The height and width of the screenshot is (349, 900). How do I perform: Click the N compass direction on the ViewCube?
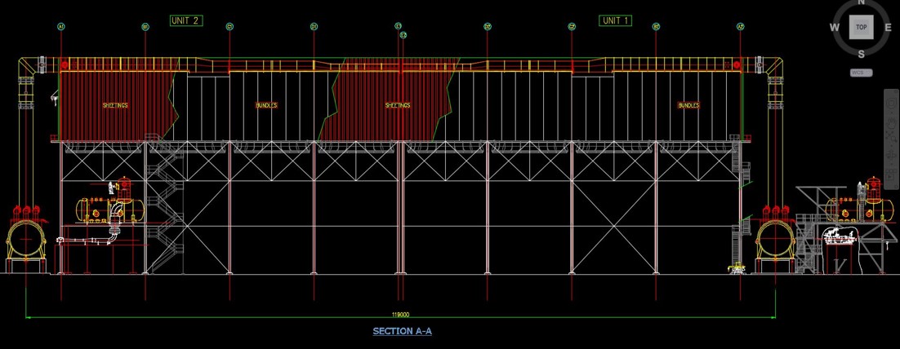[861, 2]
